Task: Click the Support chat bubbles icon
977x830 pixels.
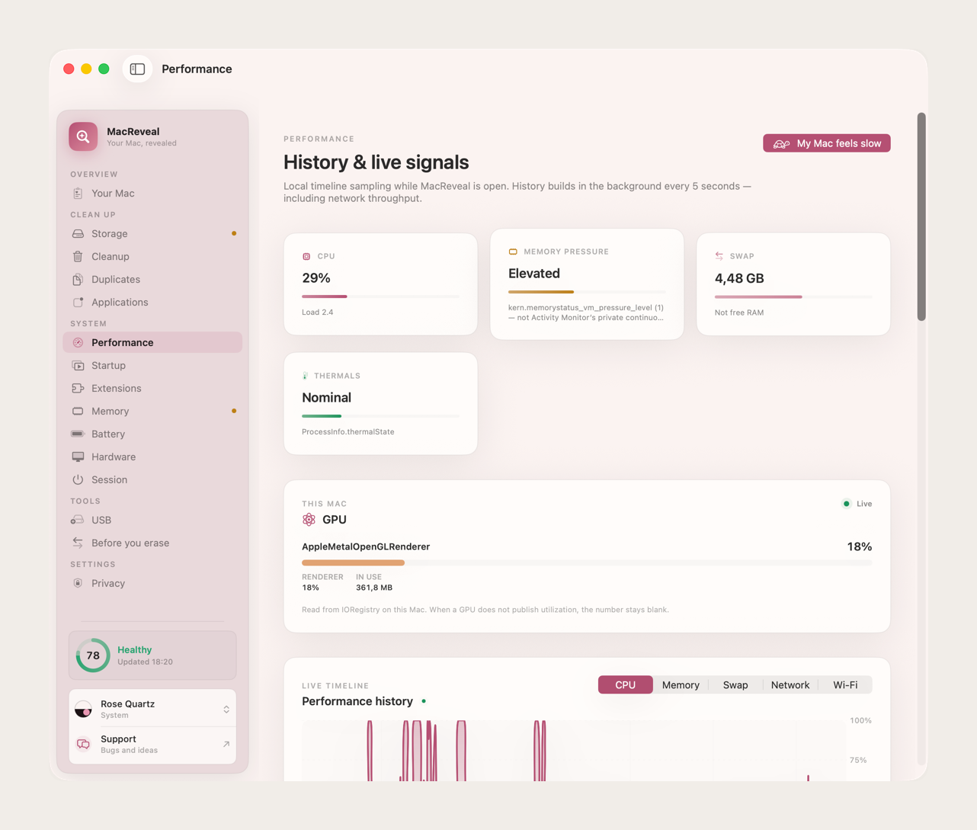Action: point(84,745)
